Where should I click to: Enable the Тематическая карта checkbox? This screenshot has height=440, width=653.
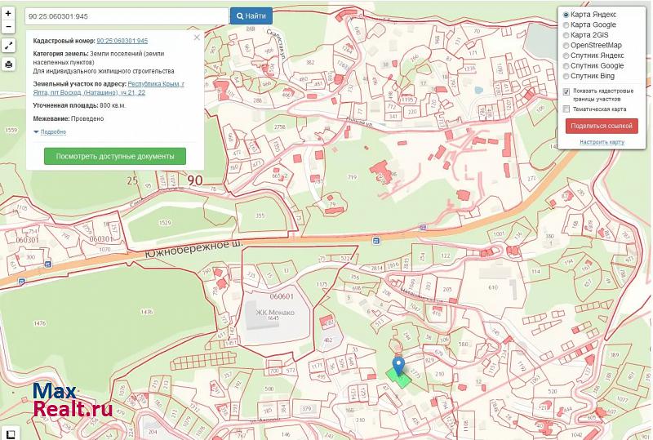pyautogui.click(x=567, y=109)
